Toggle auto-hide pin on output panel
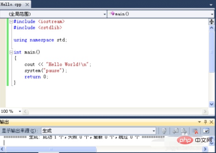Screen dimensions: 216x153 pos(205,122)
